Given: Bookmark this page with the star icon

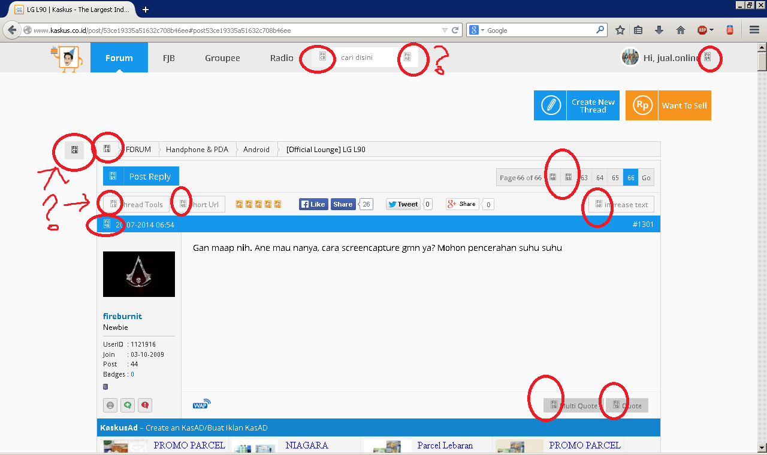Looking at the screenshot, I should point(620,30).
